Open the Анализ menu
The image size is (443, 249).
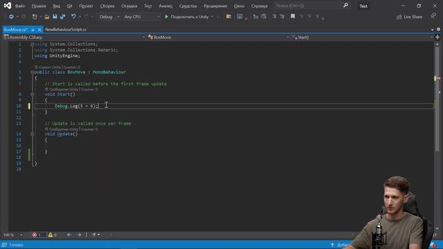[x=165, y=6]
